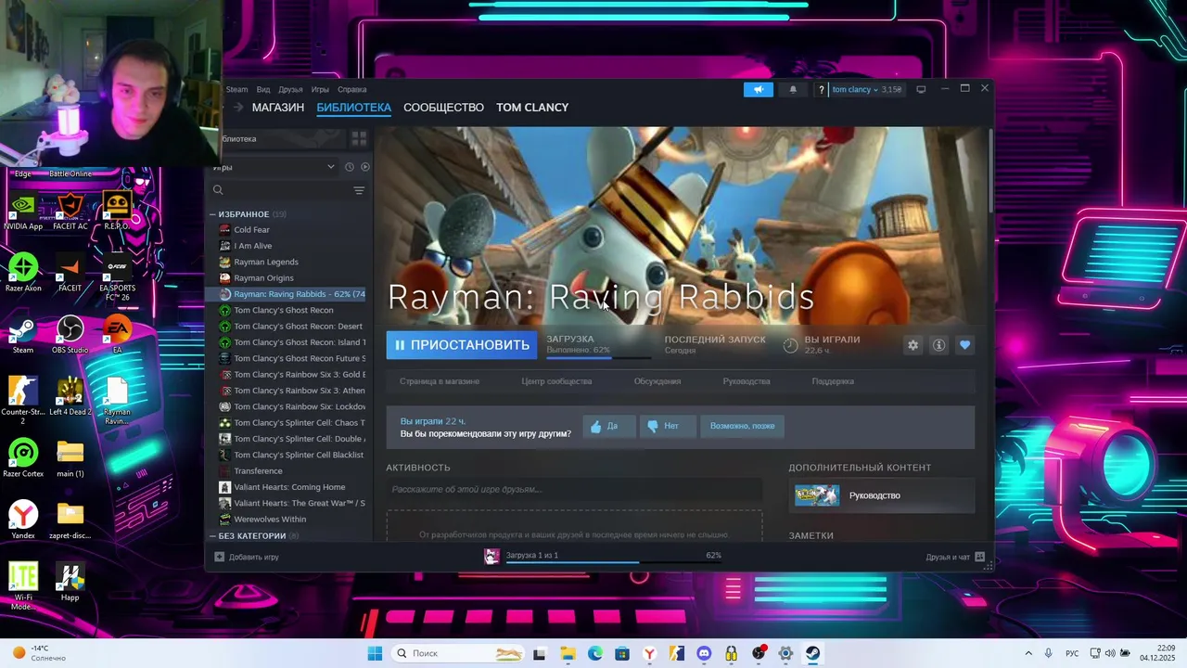This screenshot has height=668, width=1187.
Task: Go to СООБЩЕСТВО tab
Action: pos(443,108)
